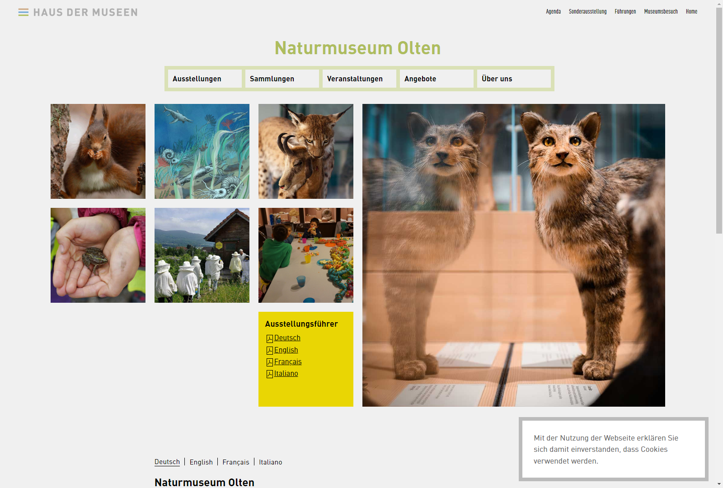The height and width of the screenshot is (488, 723).
Task: Click the large wildcat exhibit photo
Action: pyautogui.click(x=514, y=255)
